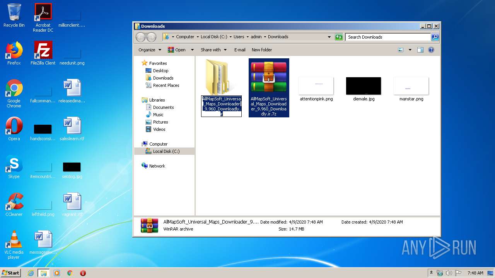Viewport: 495px width, 278px height.
Task: Launch CCleaner from the desktop
Action: coord(14,205)
